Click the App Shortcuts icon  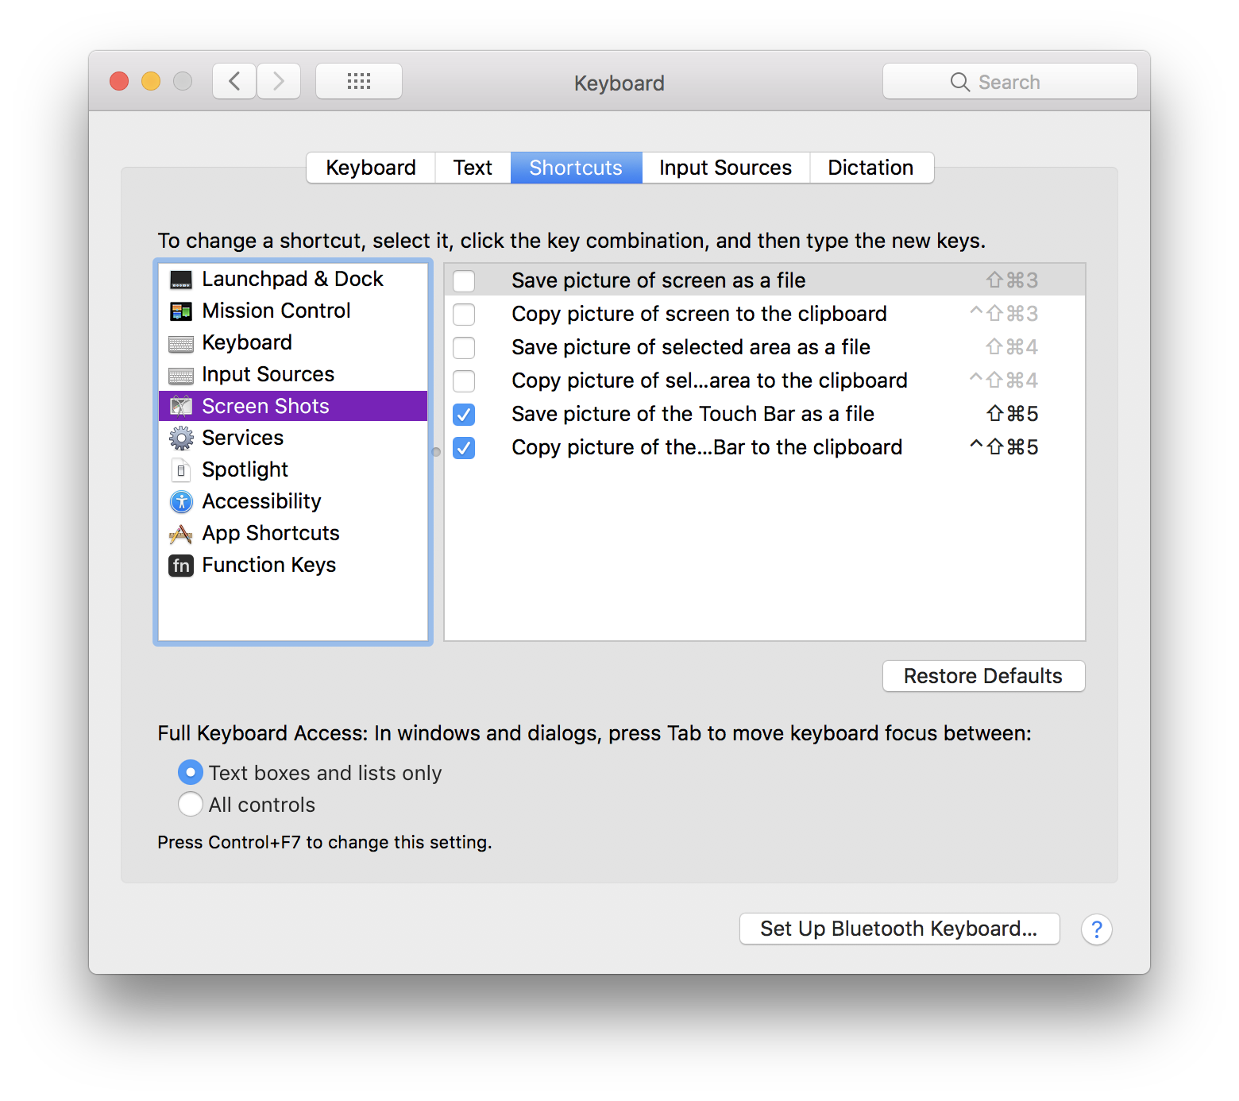pos(181,534)
